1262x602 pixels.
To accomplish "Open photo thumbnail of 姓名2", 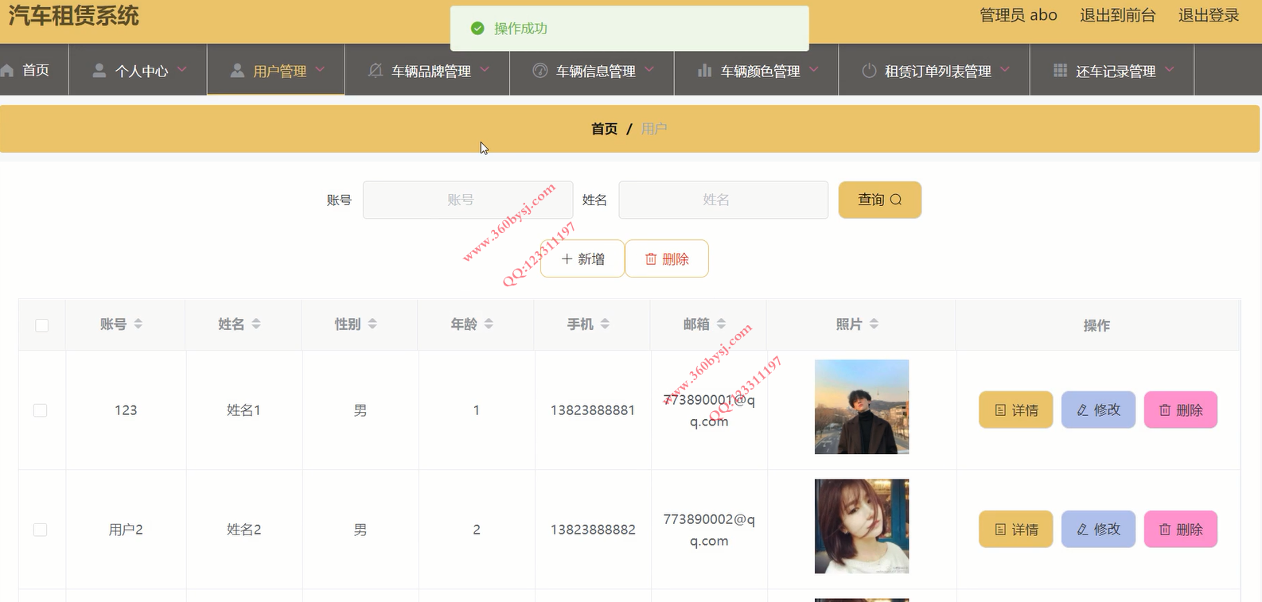I will 862,526.
